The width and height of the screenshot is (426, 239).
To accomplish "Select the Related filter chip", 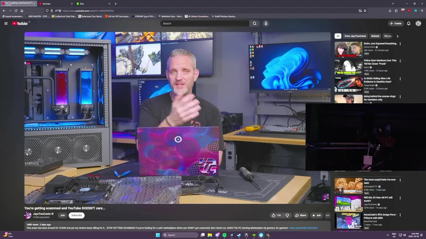I will click(375, 36).
